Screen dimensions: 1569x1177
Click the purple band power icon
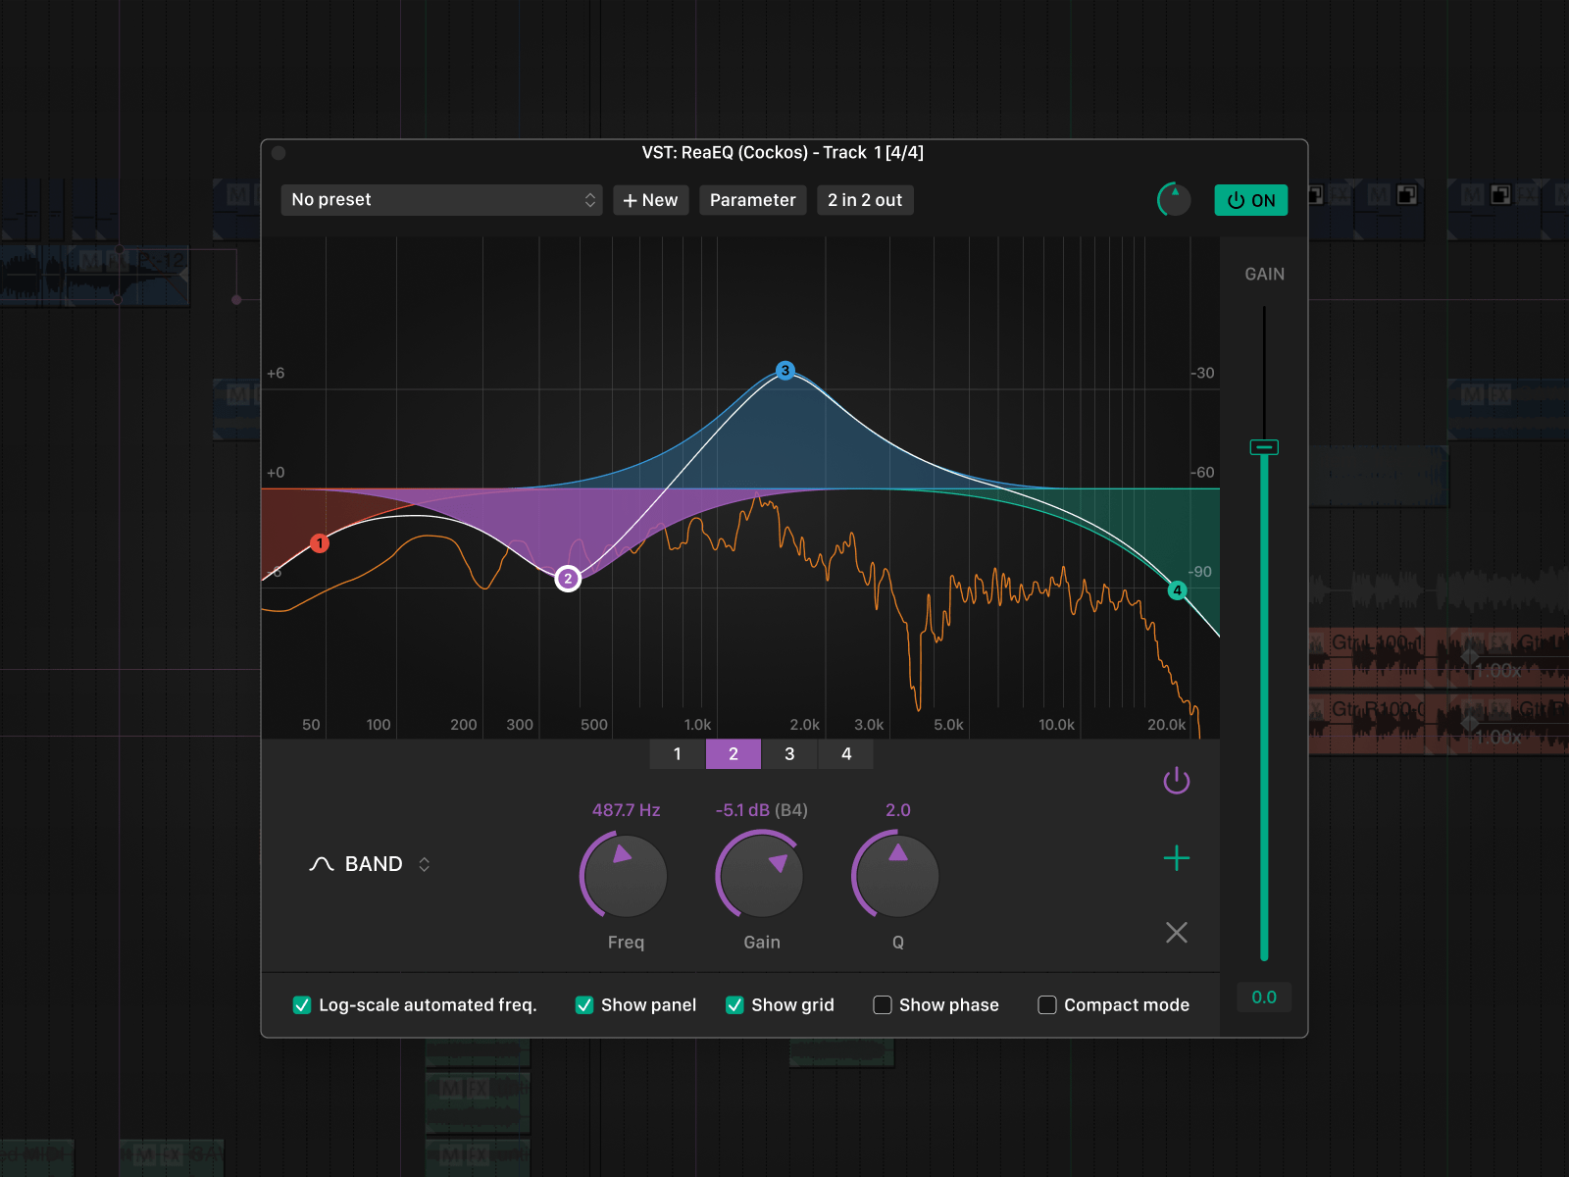1176,781
